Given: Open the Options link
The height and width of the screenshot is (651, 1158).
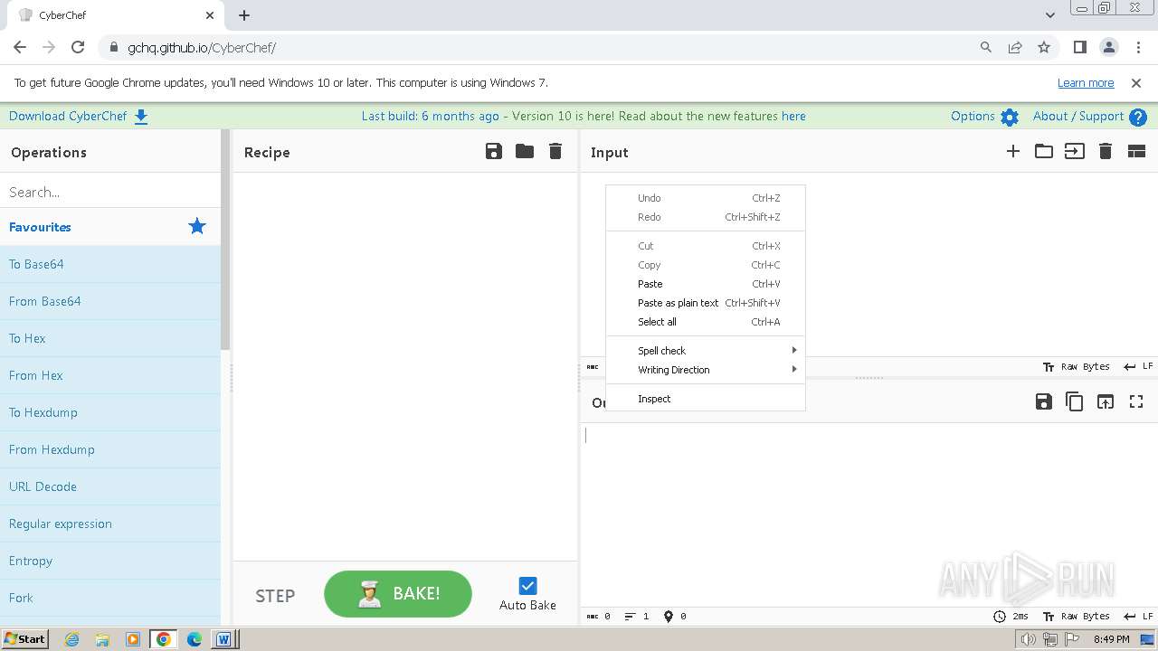Looking at the screenshot, I should (x=973, y=117).
